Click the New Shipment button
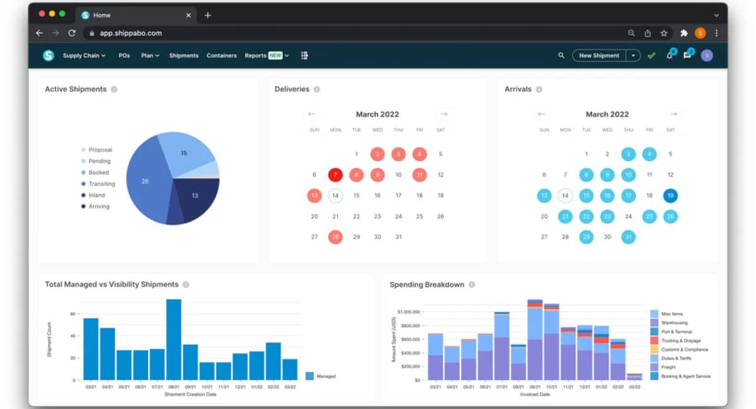This screenshot has height=409, width=756. click(599, 55)
